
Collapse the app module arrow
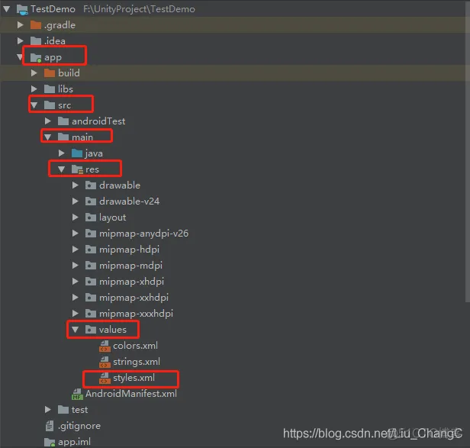pos(20,56)
